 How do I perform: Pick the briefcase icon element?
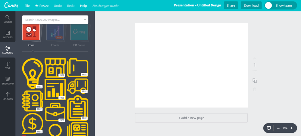point(55,112)
